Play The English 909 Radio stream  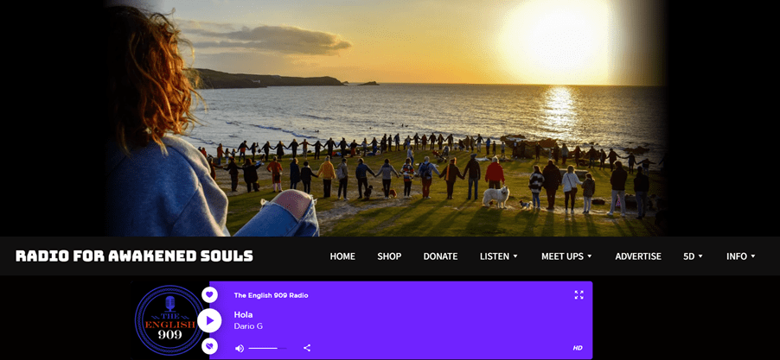(209, 320)
